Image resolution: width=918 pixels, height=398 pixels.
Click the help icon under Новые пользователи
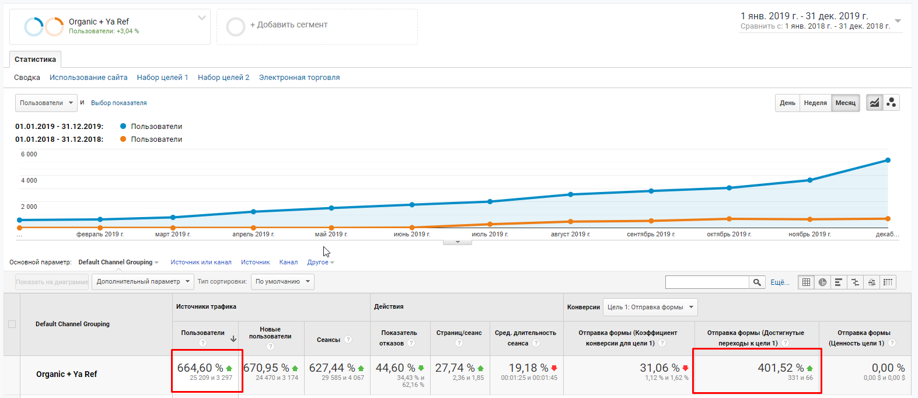coord(270,347)
